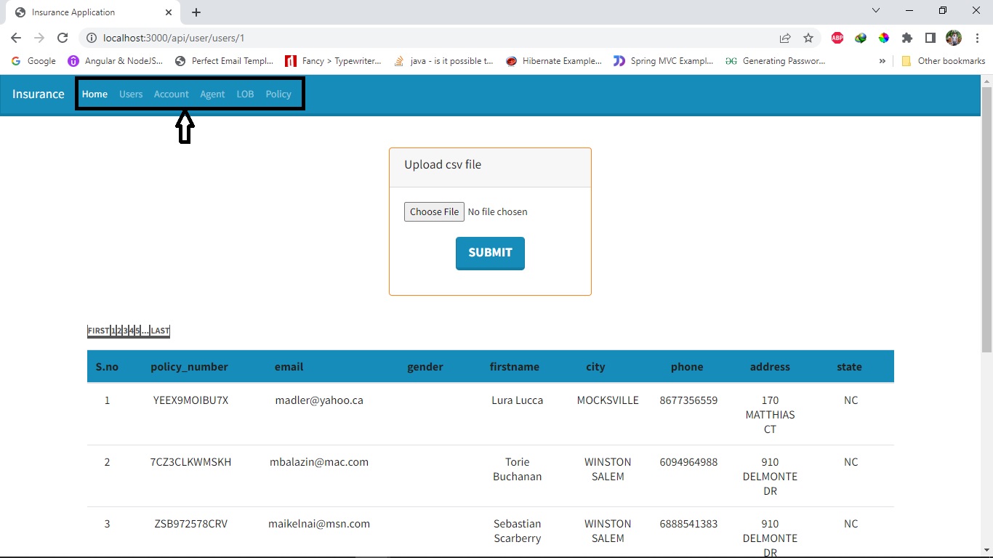Click the back navigation arrow
Viewport: 993px width, 558px height.
15,38
